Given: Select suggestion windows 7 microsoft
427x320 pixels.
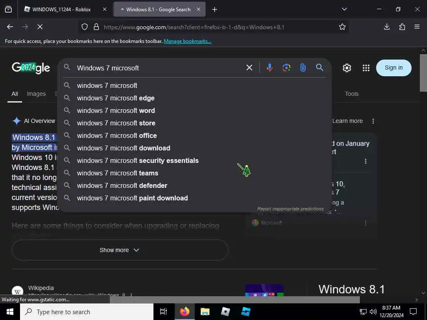Looking at the screenshot, I should point(195,85).
